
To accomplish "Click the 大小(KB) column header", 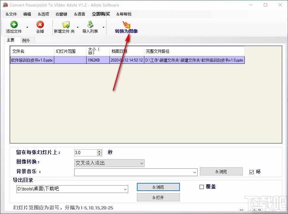I will click(x=98, y=51).
